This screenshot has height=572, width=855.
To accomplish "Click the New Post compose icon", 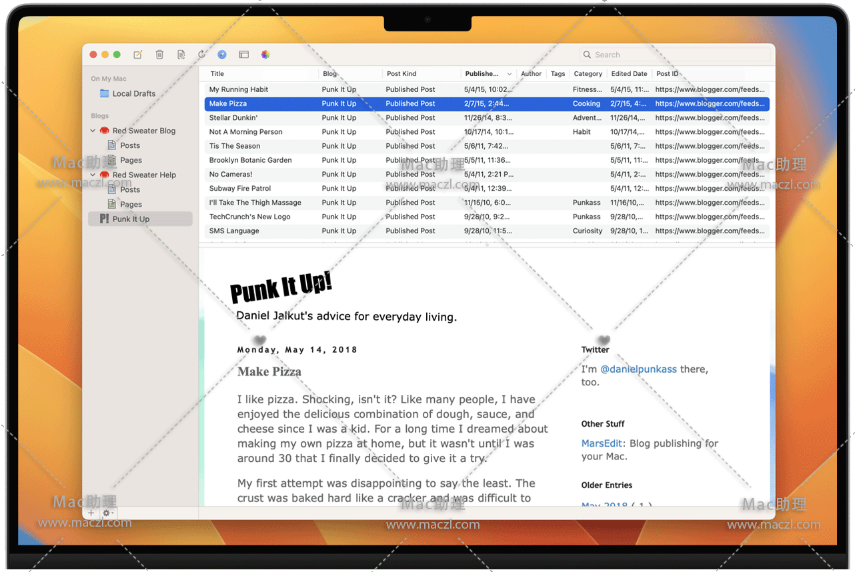I will [x=138, y=55].
